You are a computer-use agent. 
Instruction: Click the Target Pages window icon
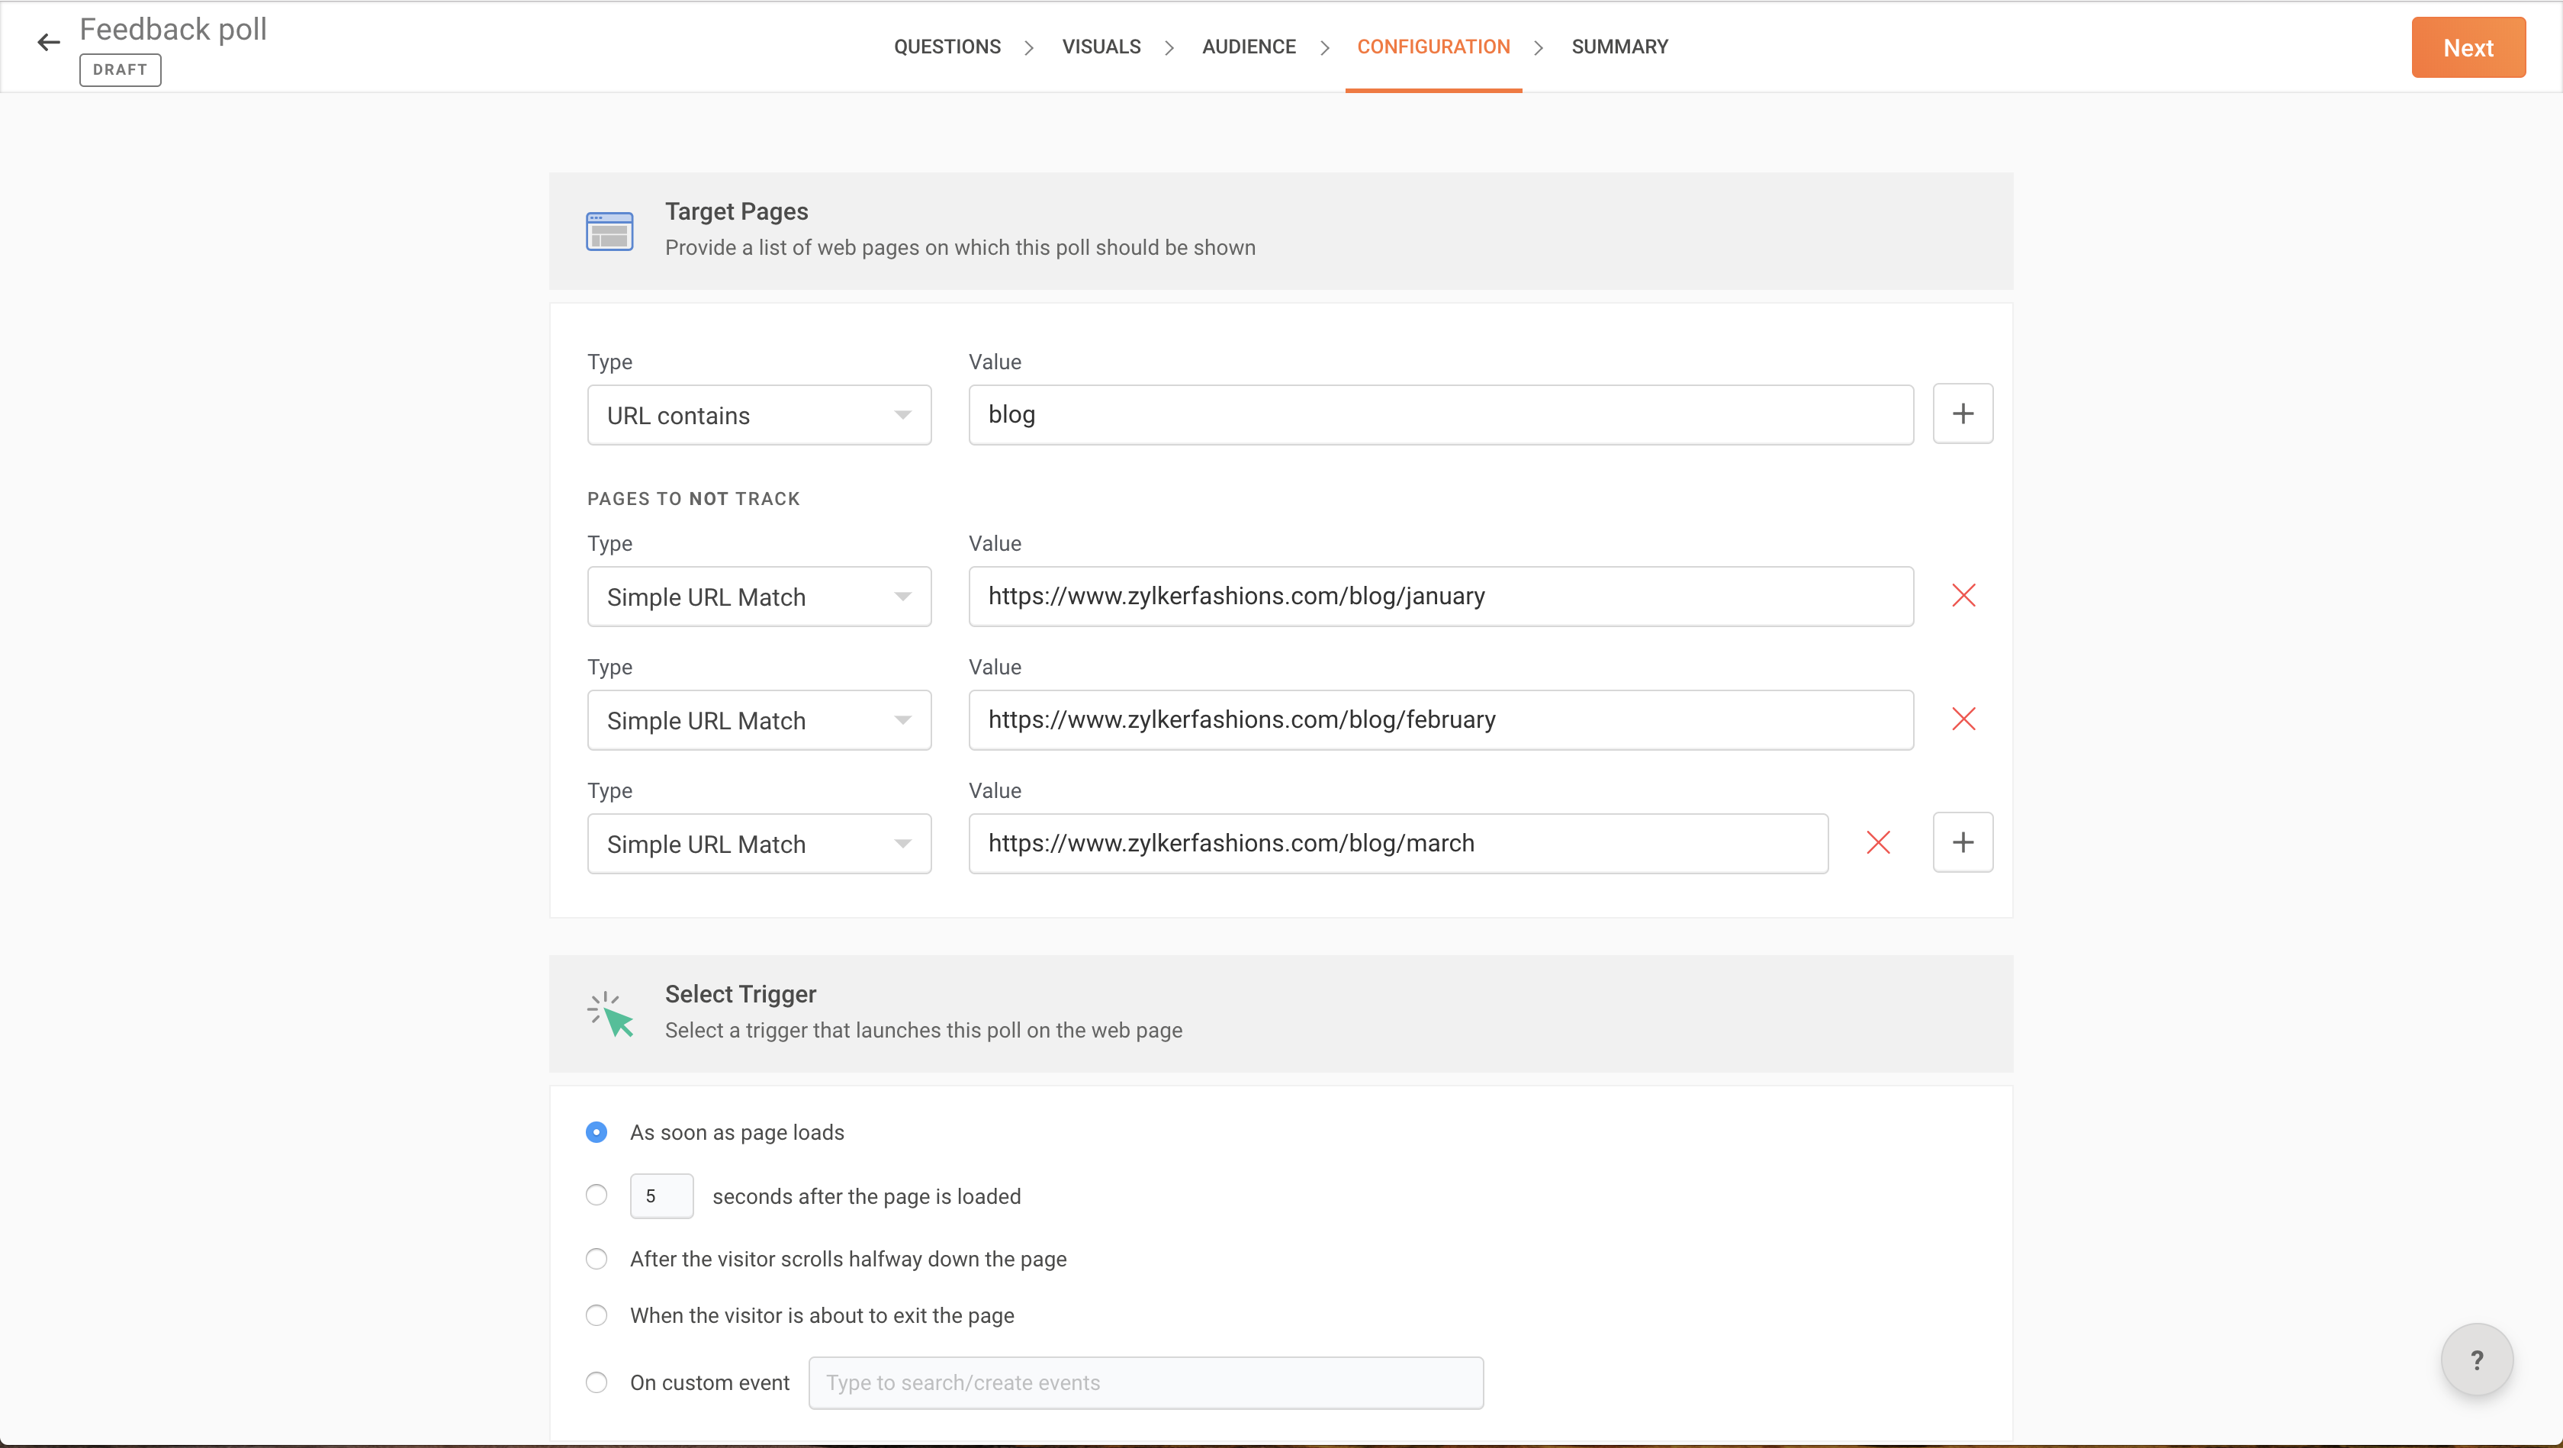609,231
